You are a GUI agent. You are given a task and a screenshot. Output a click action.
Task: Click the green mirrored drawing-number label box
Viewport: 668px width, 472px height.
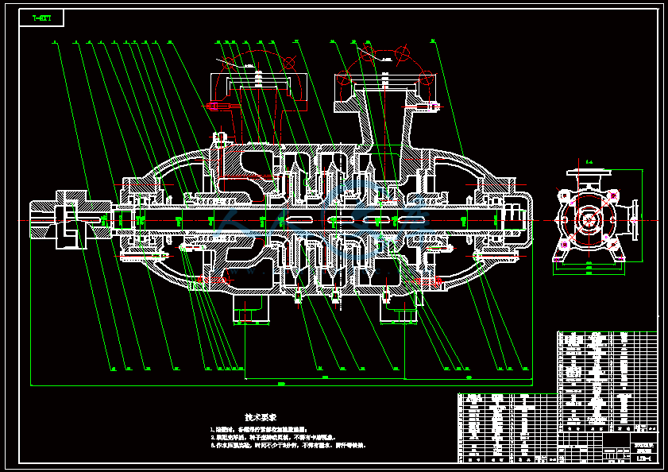coord(42,18)
